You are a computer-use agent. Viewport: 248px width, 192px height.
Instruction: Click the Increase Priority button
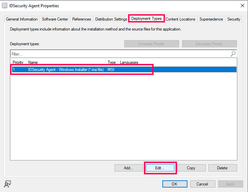[x=152, y=44]
